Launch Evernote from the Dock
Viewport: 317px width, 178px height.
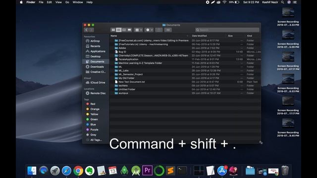point(90,171)
